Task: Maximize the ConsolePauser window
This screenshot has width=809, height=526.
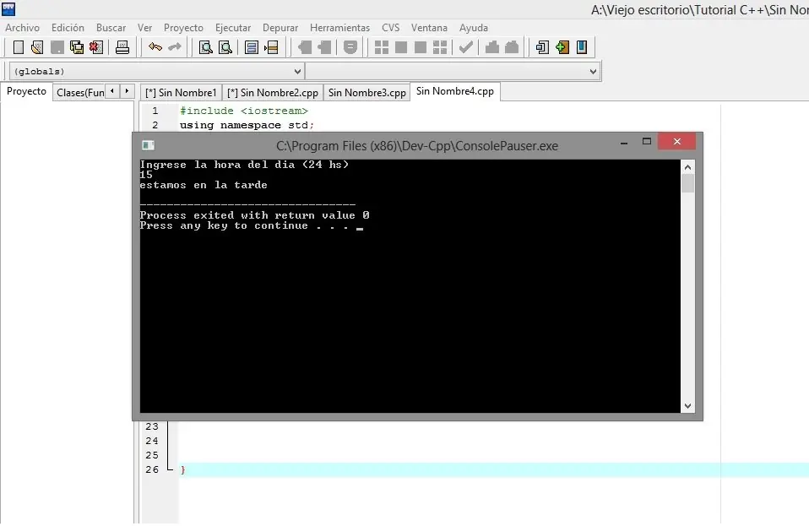Action: pos(647,142)
